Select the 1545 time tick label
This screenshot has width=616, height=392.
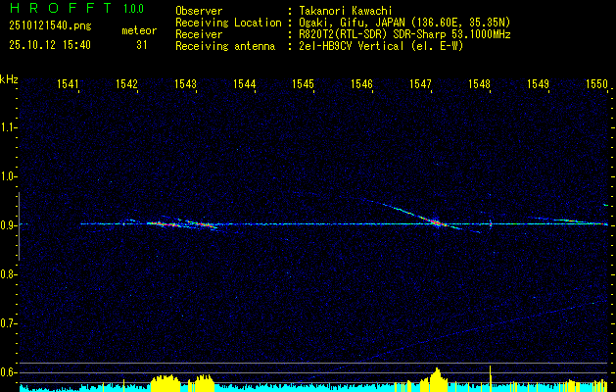(x=304, y=83)
